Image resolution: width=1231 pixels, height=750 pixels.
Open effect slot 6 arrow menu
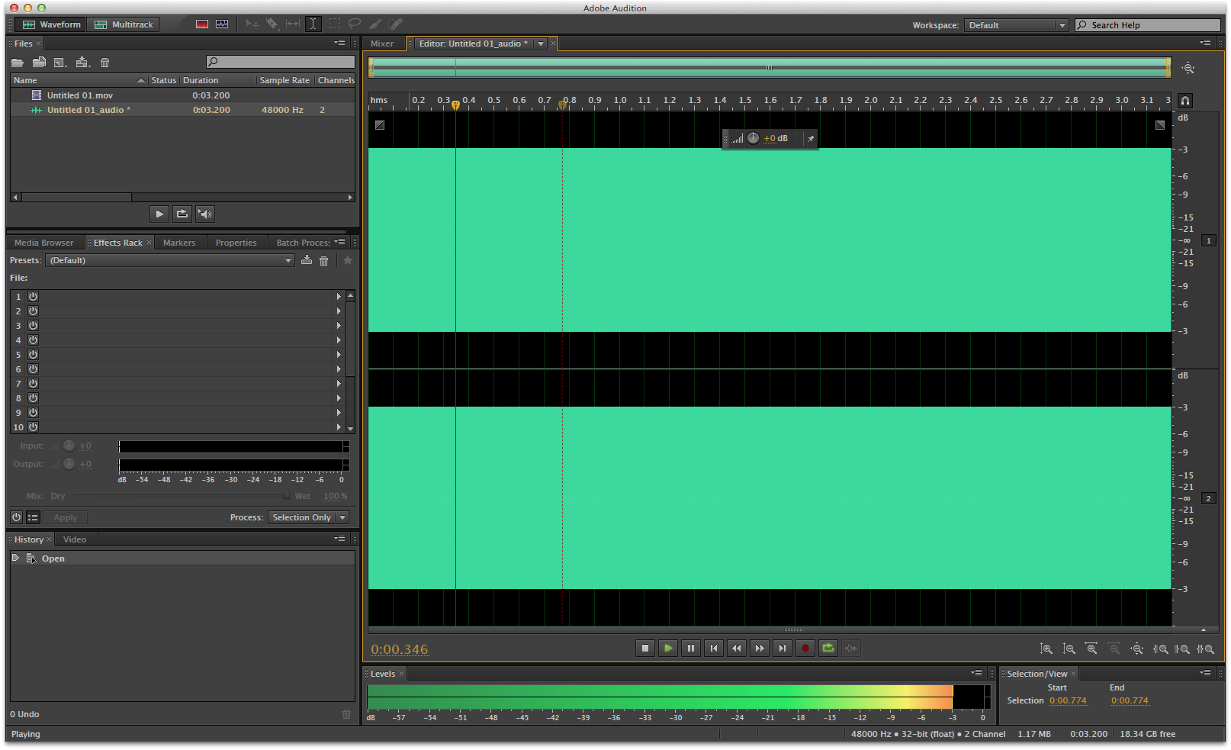coord(339,369)
